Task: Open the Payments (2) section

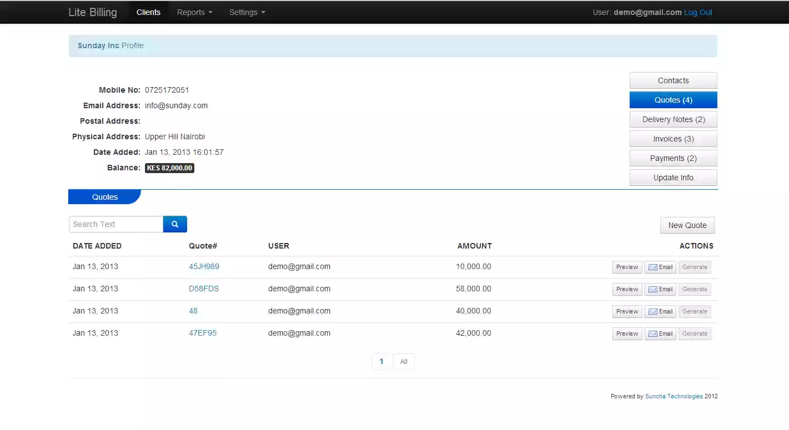Action: tap(673, 158)
